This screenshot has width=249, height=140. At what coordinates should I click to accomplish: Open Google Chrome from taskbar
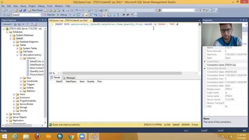tap(71, 136)
